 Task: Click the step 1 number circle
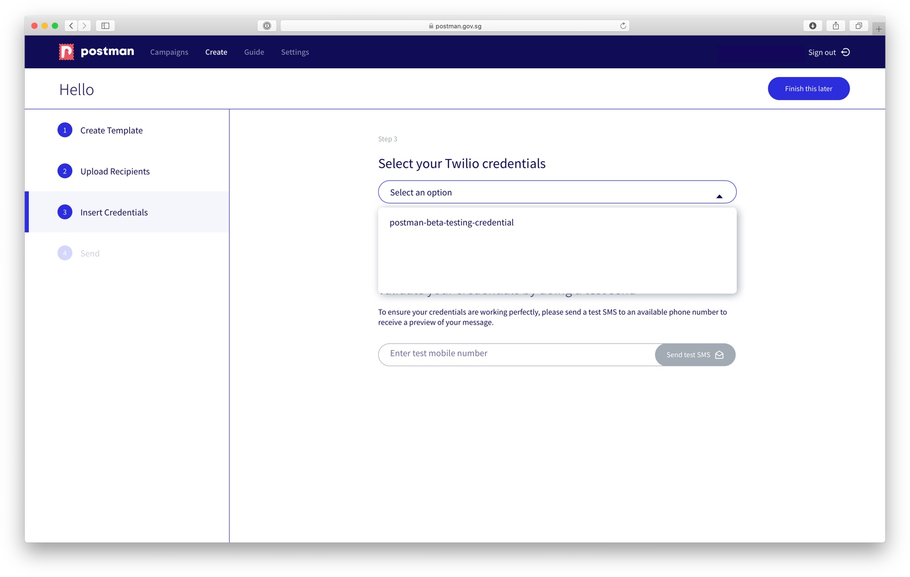[65, 130]
